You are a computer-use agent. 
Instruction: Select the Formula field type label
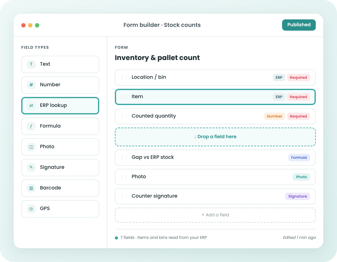point(50,126)
